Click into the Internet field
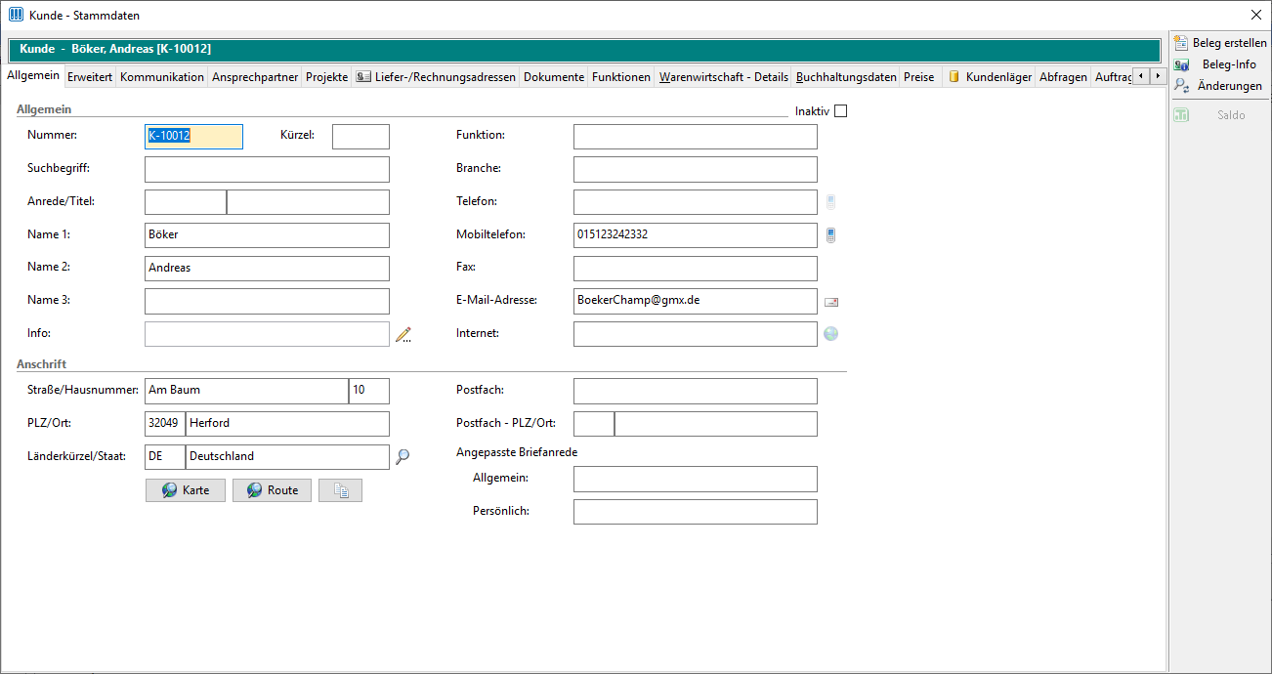Viewport: 1272px width, 674px height. pos(696,334)
